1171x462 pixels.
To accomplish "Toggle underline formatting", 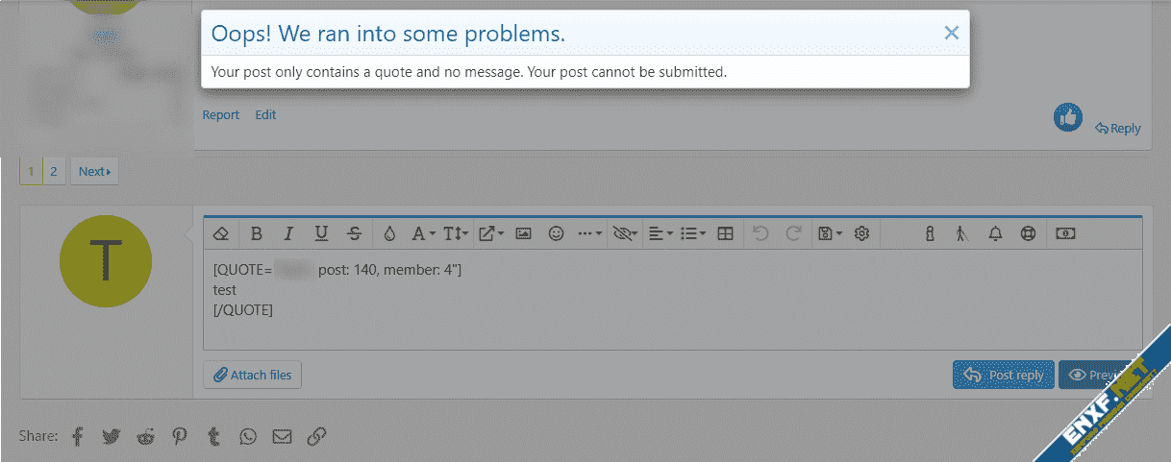I will point(321,233).
